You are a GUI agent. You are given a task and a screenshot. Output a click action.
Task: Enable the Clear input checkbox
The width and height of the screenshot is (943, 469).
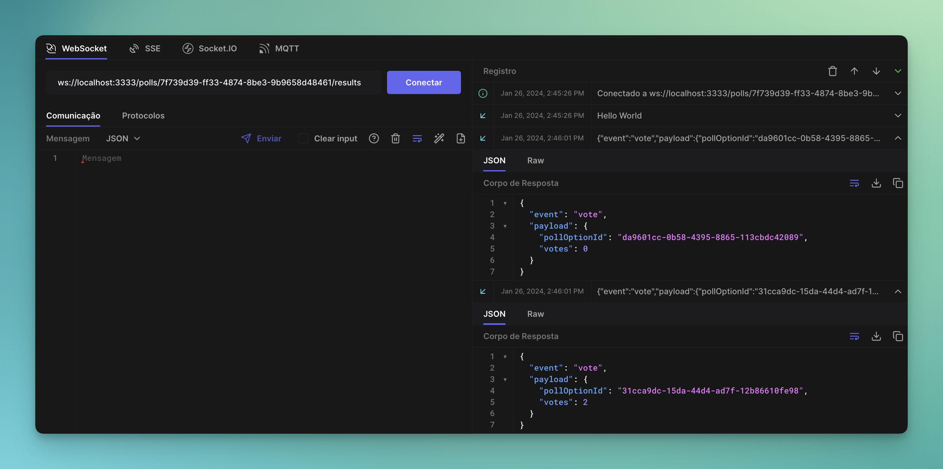pos(303,138)
